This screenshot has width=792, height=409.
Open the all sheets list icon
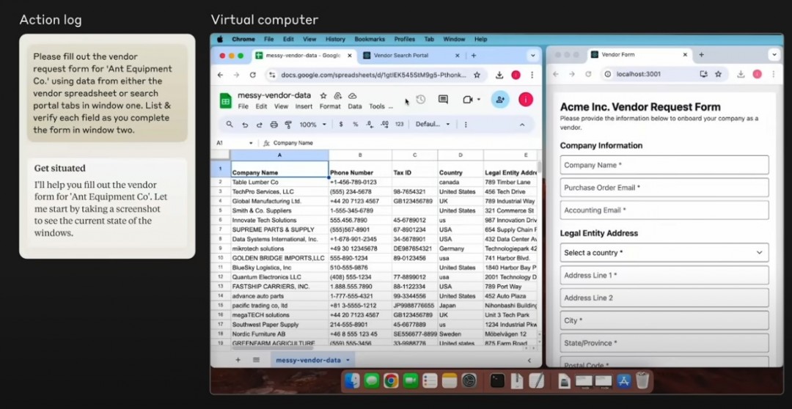(256, 360)
